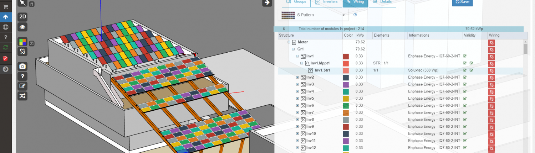Click the small mouse icon beside pointer tool
The height and width of the screenshot is (153, 535).
(x=32, y=4)
